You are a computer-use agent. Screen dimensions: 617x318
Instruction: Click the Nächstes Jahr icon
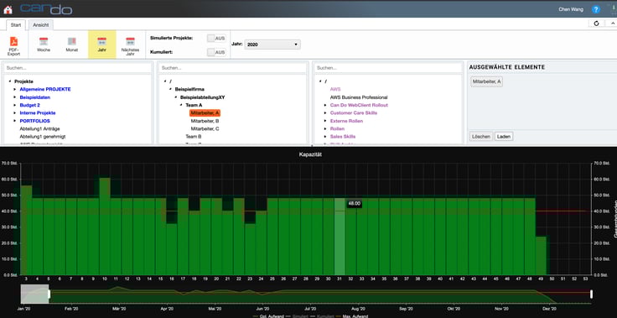pyautogui.click(x=130, y=41)
